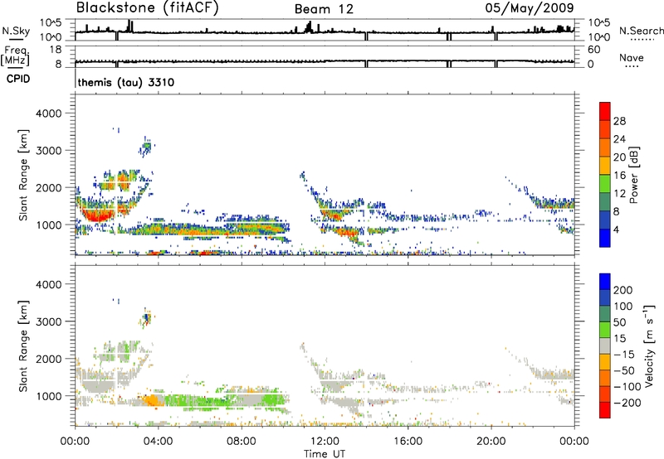
Task: Pick the green 15–50 velocity colorbar swatch
Action: (605, 330)
